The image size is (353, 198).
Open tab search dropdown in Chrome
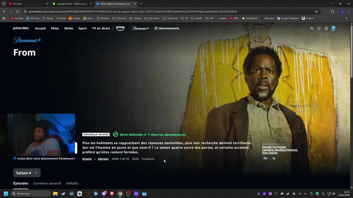click(x=4, y=4)
